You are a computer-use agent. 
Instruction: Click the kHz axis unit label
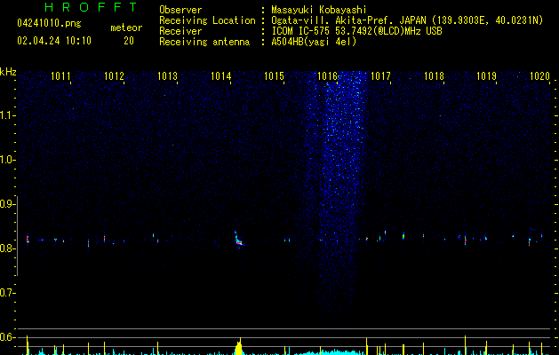coord(8,72)
